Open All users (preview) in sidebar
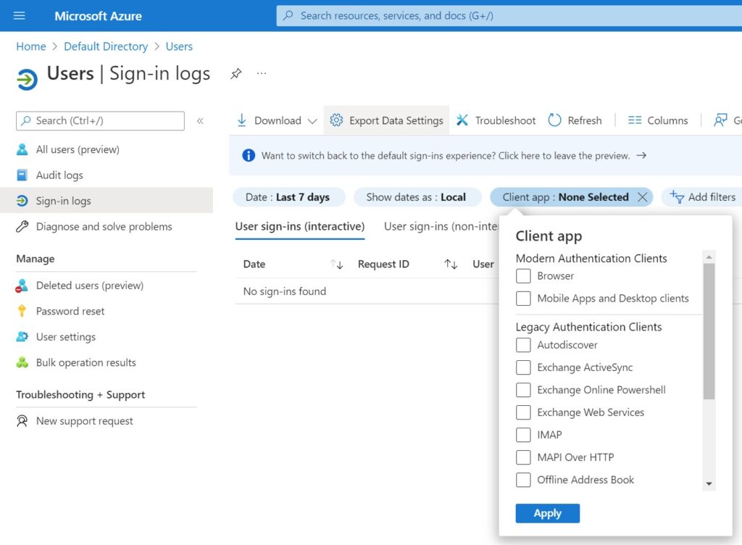742x545 pixels. [x=78, y=149]
